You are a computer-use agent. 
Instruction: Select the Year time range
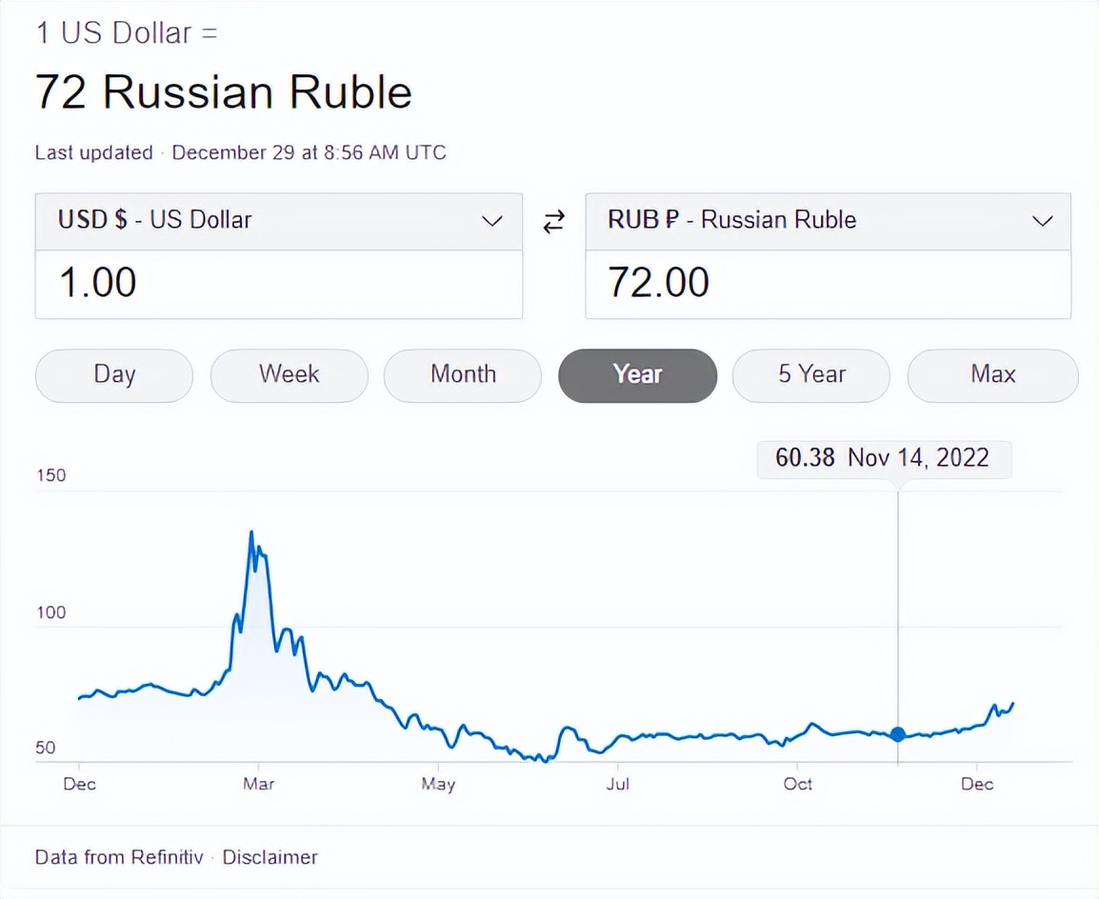[637, 375]
